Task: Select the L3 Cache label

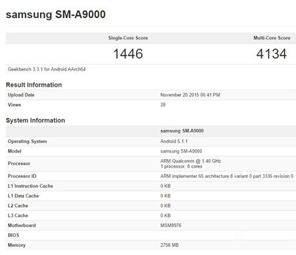Action: tap(18, 216)
